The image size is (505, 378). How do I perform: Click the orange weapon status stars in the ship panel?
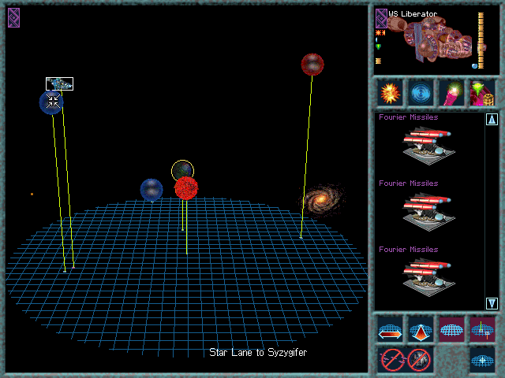380,32
